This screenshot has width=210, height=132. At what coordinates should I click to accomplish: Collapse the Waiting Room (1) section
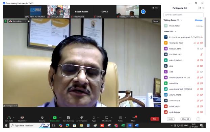point(181,20)
